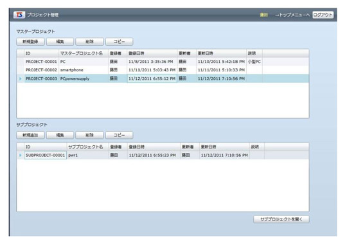Click sub project date '11/12/2011 6:55:23 PM'
Screen dimensions: 347x245
click(154, 155)
